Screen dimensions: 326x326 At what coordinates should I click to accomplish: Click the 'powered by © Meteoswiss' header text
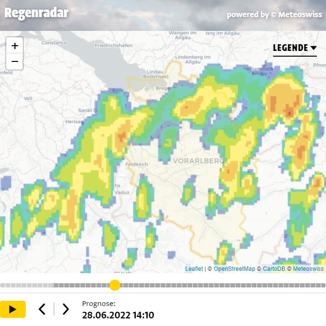point(275,15)
